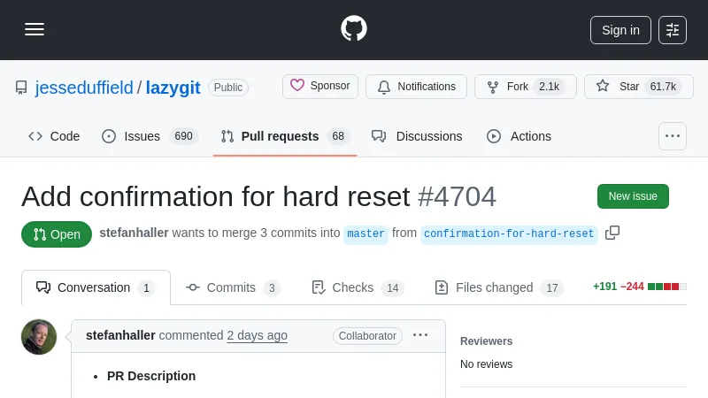
Task: Click the Sign in button
Action: [620, 30]
